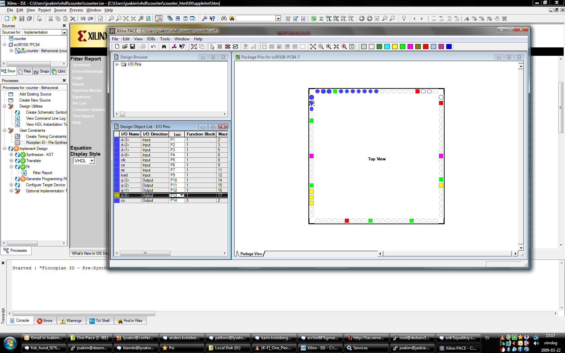The image size is (565, 353).
Task: Open Services taskbar item
Action: [x=366, y=348]
